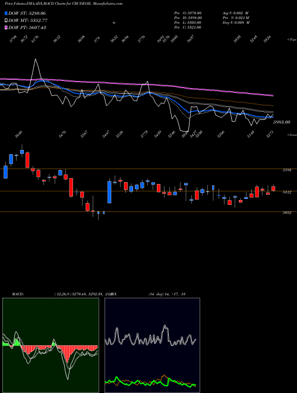Click the tall blue candle in the candlestick chart
297x393 pixels.
[x=109, y=192]
